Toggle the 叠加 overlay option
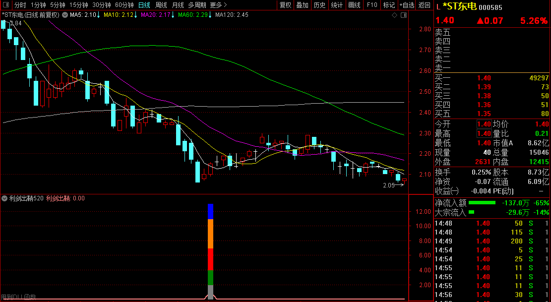 point(302,5)
